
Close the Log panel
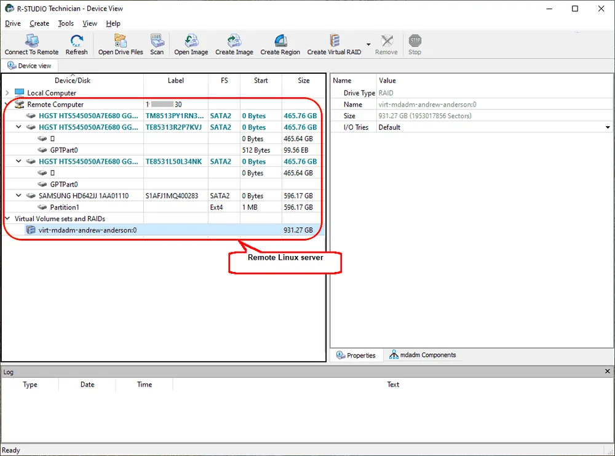[x=608, y=371]
